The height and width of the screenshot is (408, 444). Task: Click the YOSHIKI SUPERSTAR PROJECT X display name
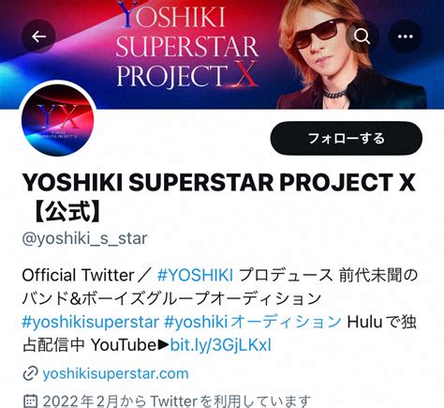click(x=219, y=182)
